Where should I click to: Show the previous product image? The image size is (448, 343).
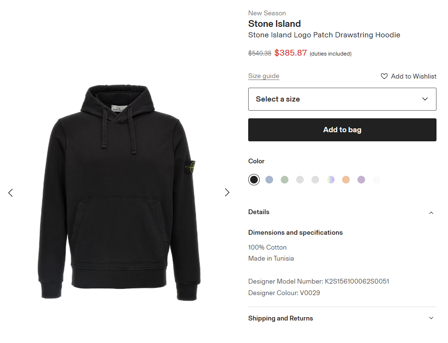11,193
